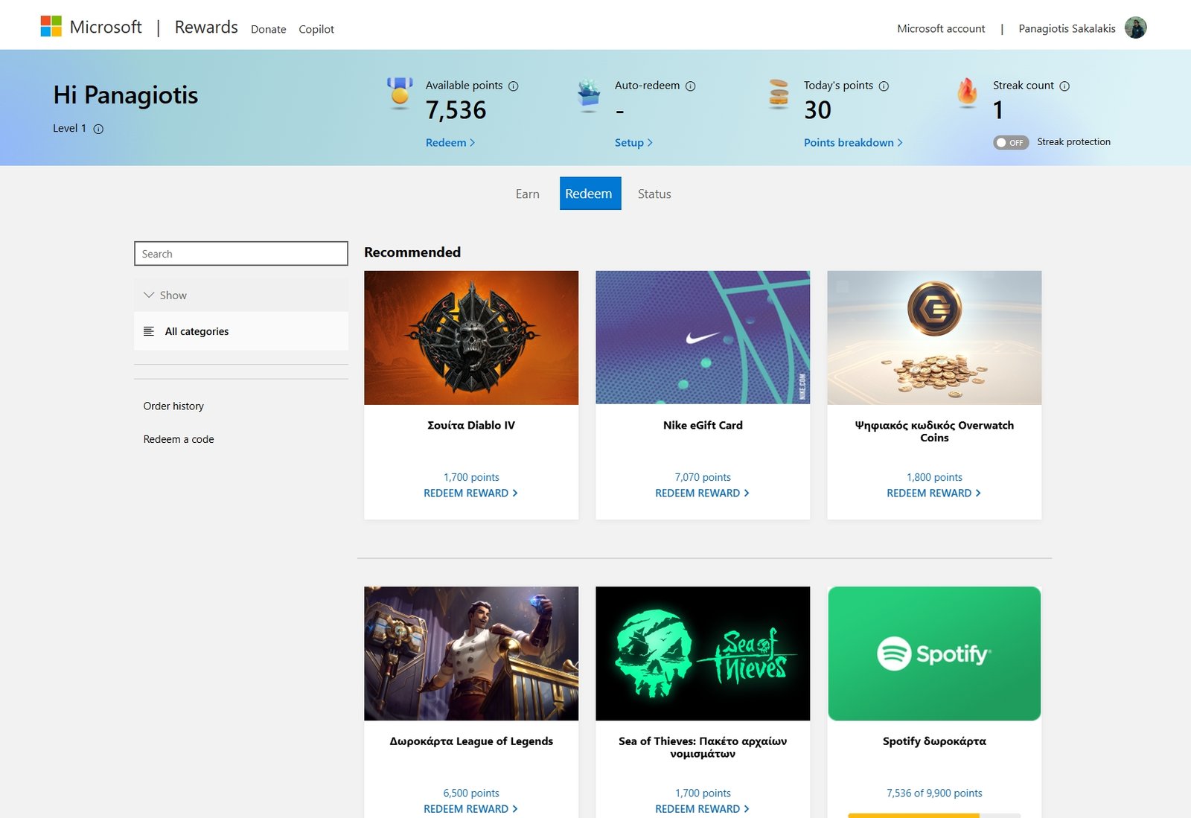Click the Σουίτα Diablo IV title
This screenshot has height=818, width=1191.
coord(471,425)
